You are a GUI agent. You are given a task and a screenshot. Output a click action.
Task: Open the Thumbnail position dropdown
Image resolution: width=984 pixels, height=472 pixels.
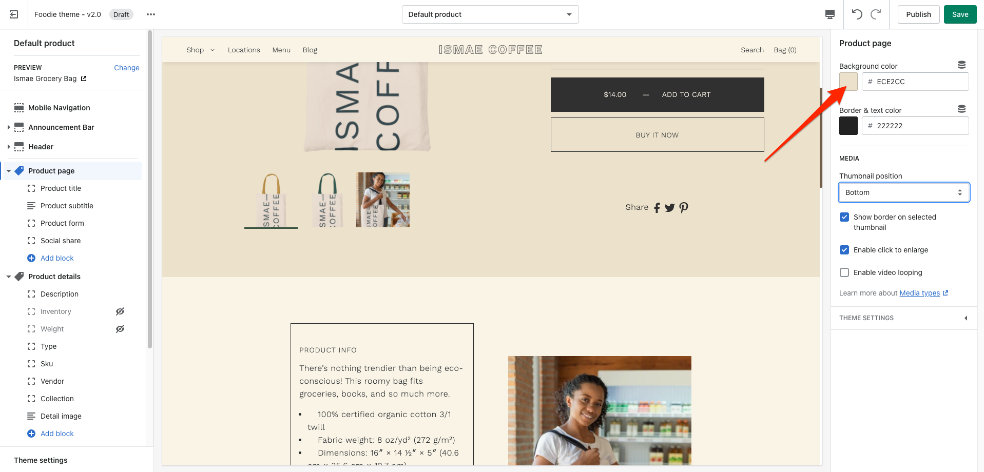click(x=904, y=192)
